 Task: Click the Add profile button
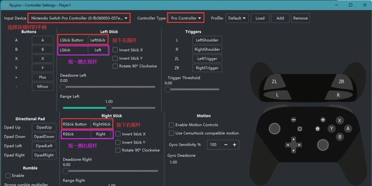tap(280, 18)
